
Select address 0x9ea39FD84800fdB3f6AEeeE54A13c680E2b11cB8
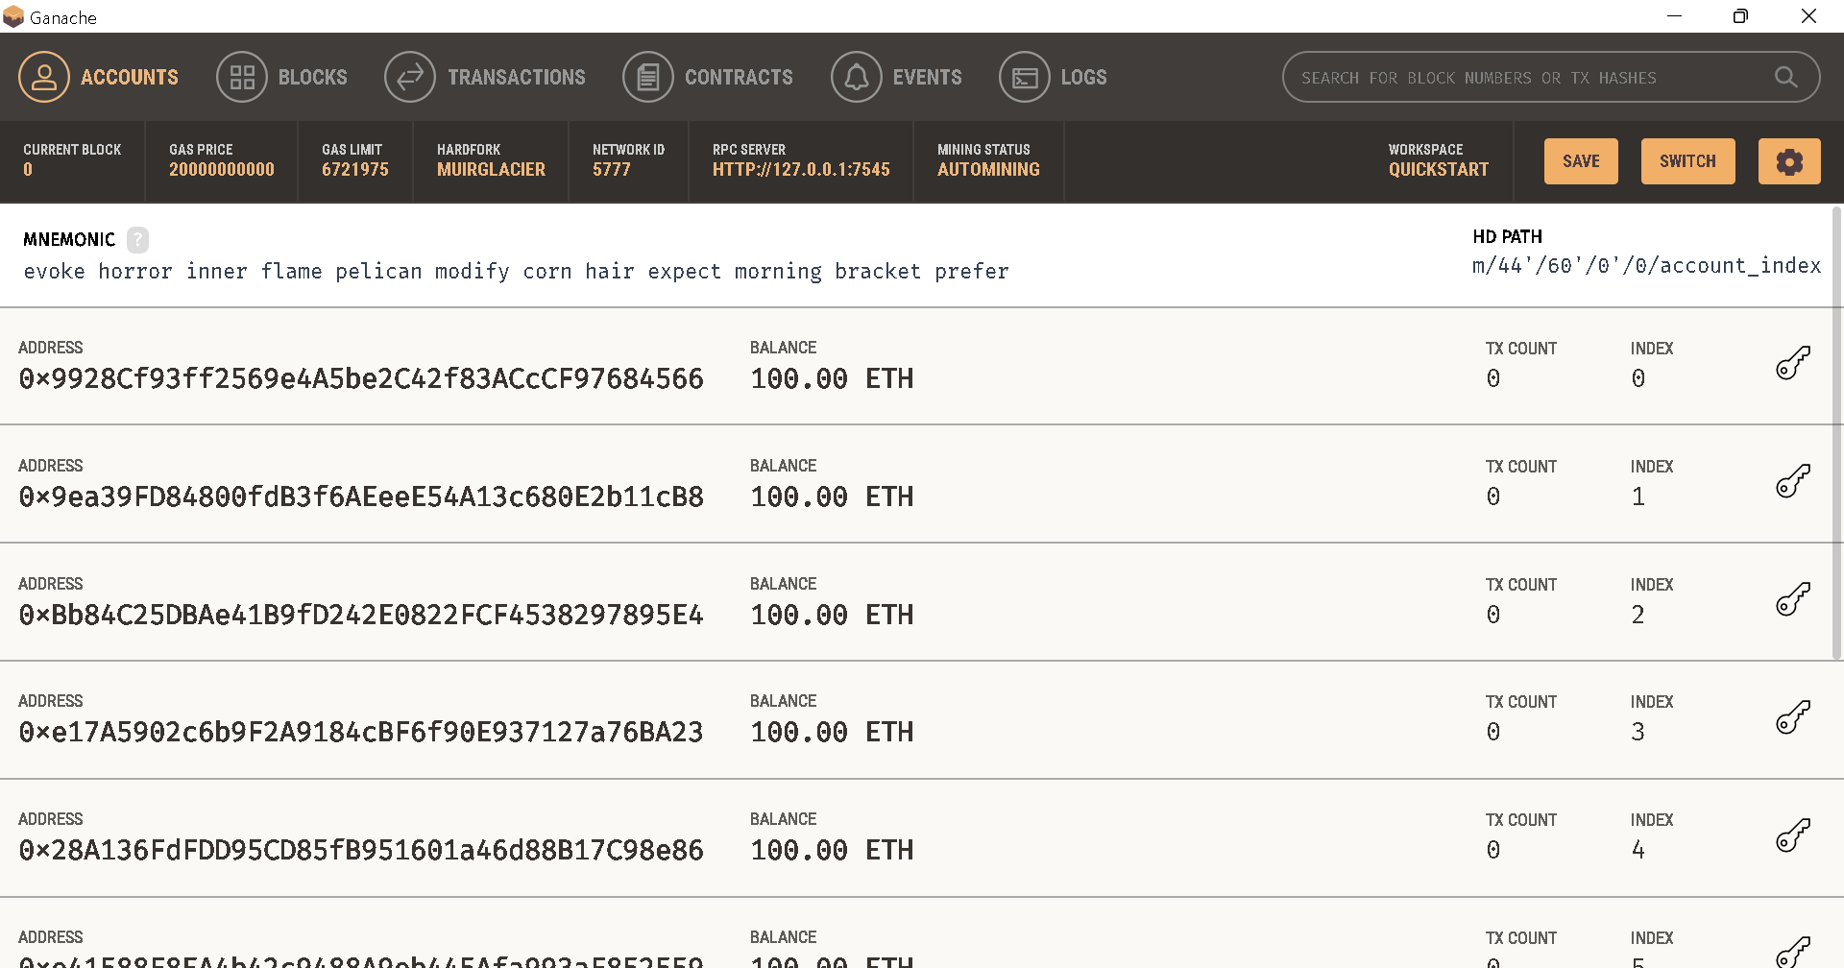point(361,496)
